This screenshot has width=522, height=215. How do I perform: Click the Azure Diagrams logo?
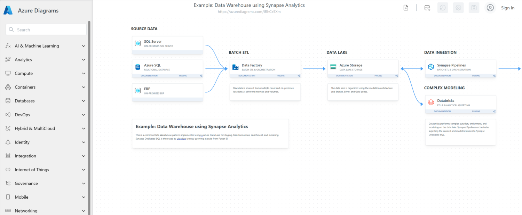[8, 10]
